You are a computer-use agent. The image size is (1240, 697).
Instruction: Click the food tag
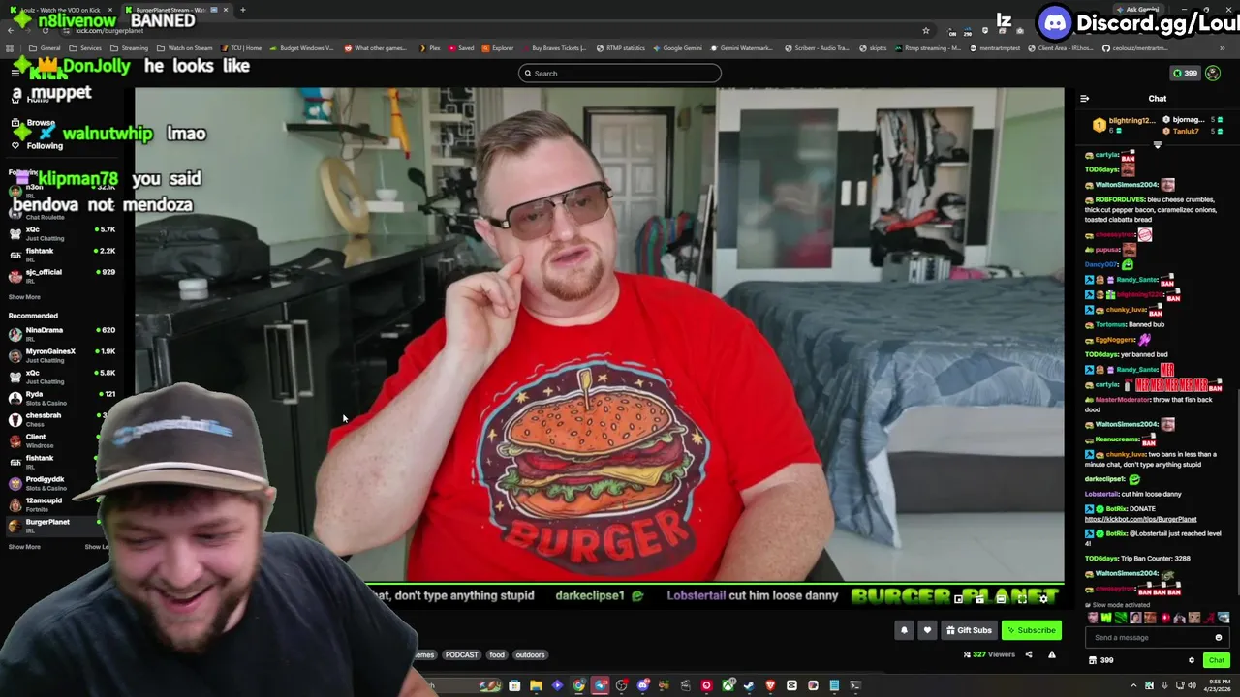[496, 654]
